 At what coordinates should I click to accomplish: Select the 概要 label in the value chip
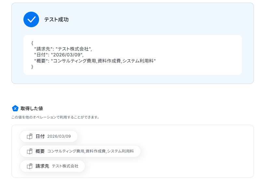tap(40, 151)
